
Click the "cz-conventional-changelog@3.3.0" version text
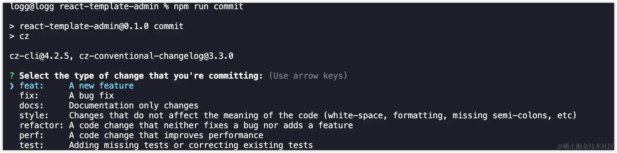pyautogui.click(x=156, y=56)
